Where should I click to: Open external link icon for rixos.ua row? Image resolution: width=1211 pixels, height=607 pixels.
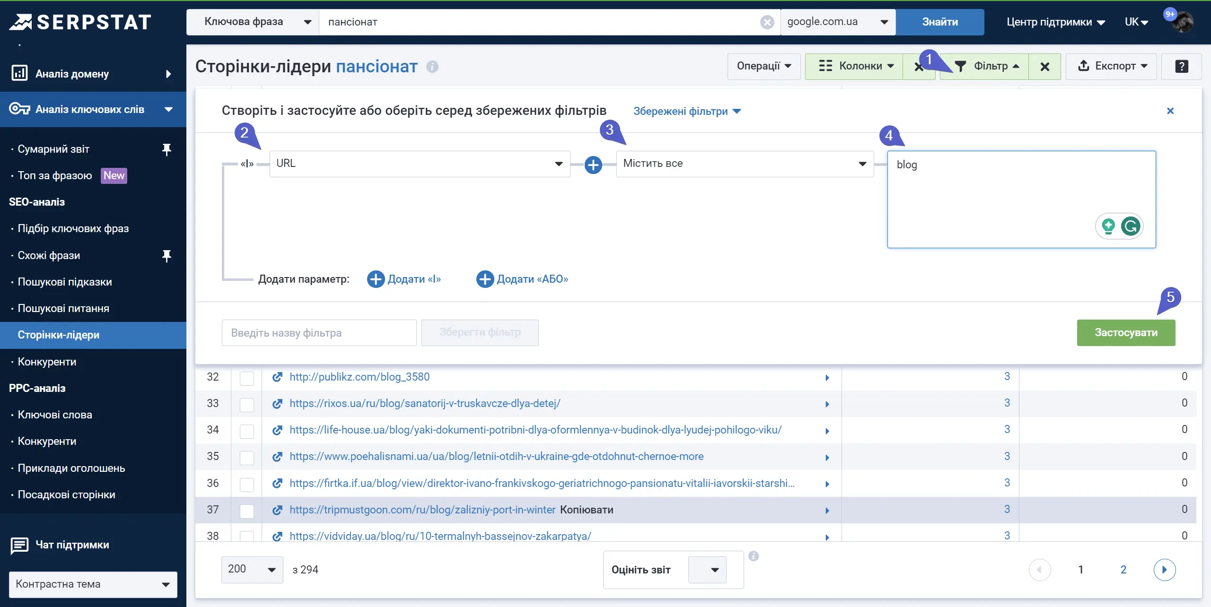278,404
